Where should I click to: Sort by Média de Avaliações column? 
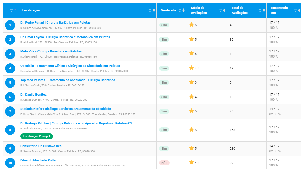click(207, 10)
